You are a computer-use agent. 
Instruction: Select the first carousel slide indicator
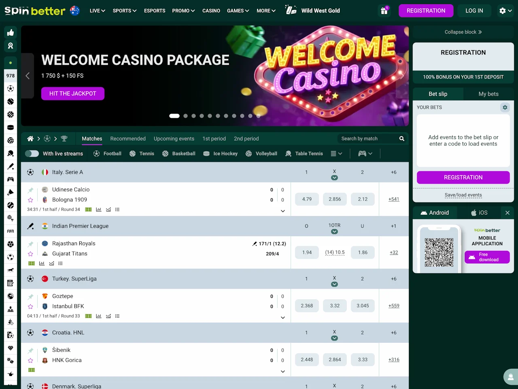click(x=174, y=116)
